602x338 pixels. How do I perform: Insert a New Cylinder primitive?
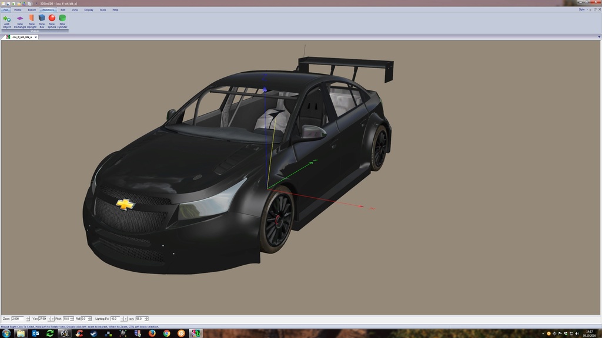pyautogui.click(x=62, y=22)
